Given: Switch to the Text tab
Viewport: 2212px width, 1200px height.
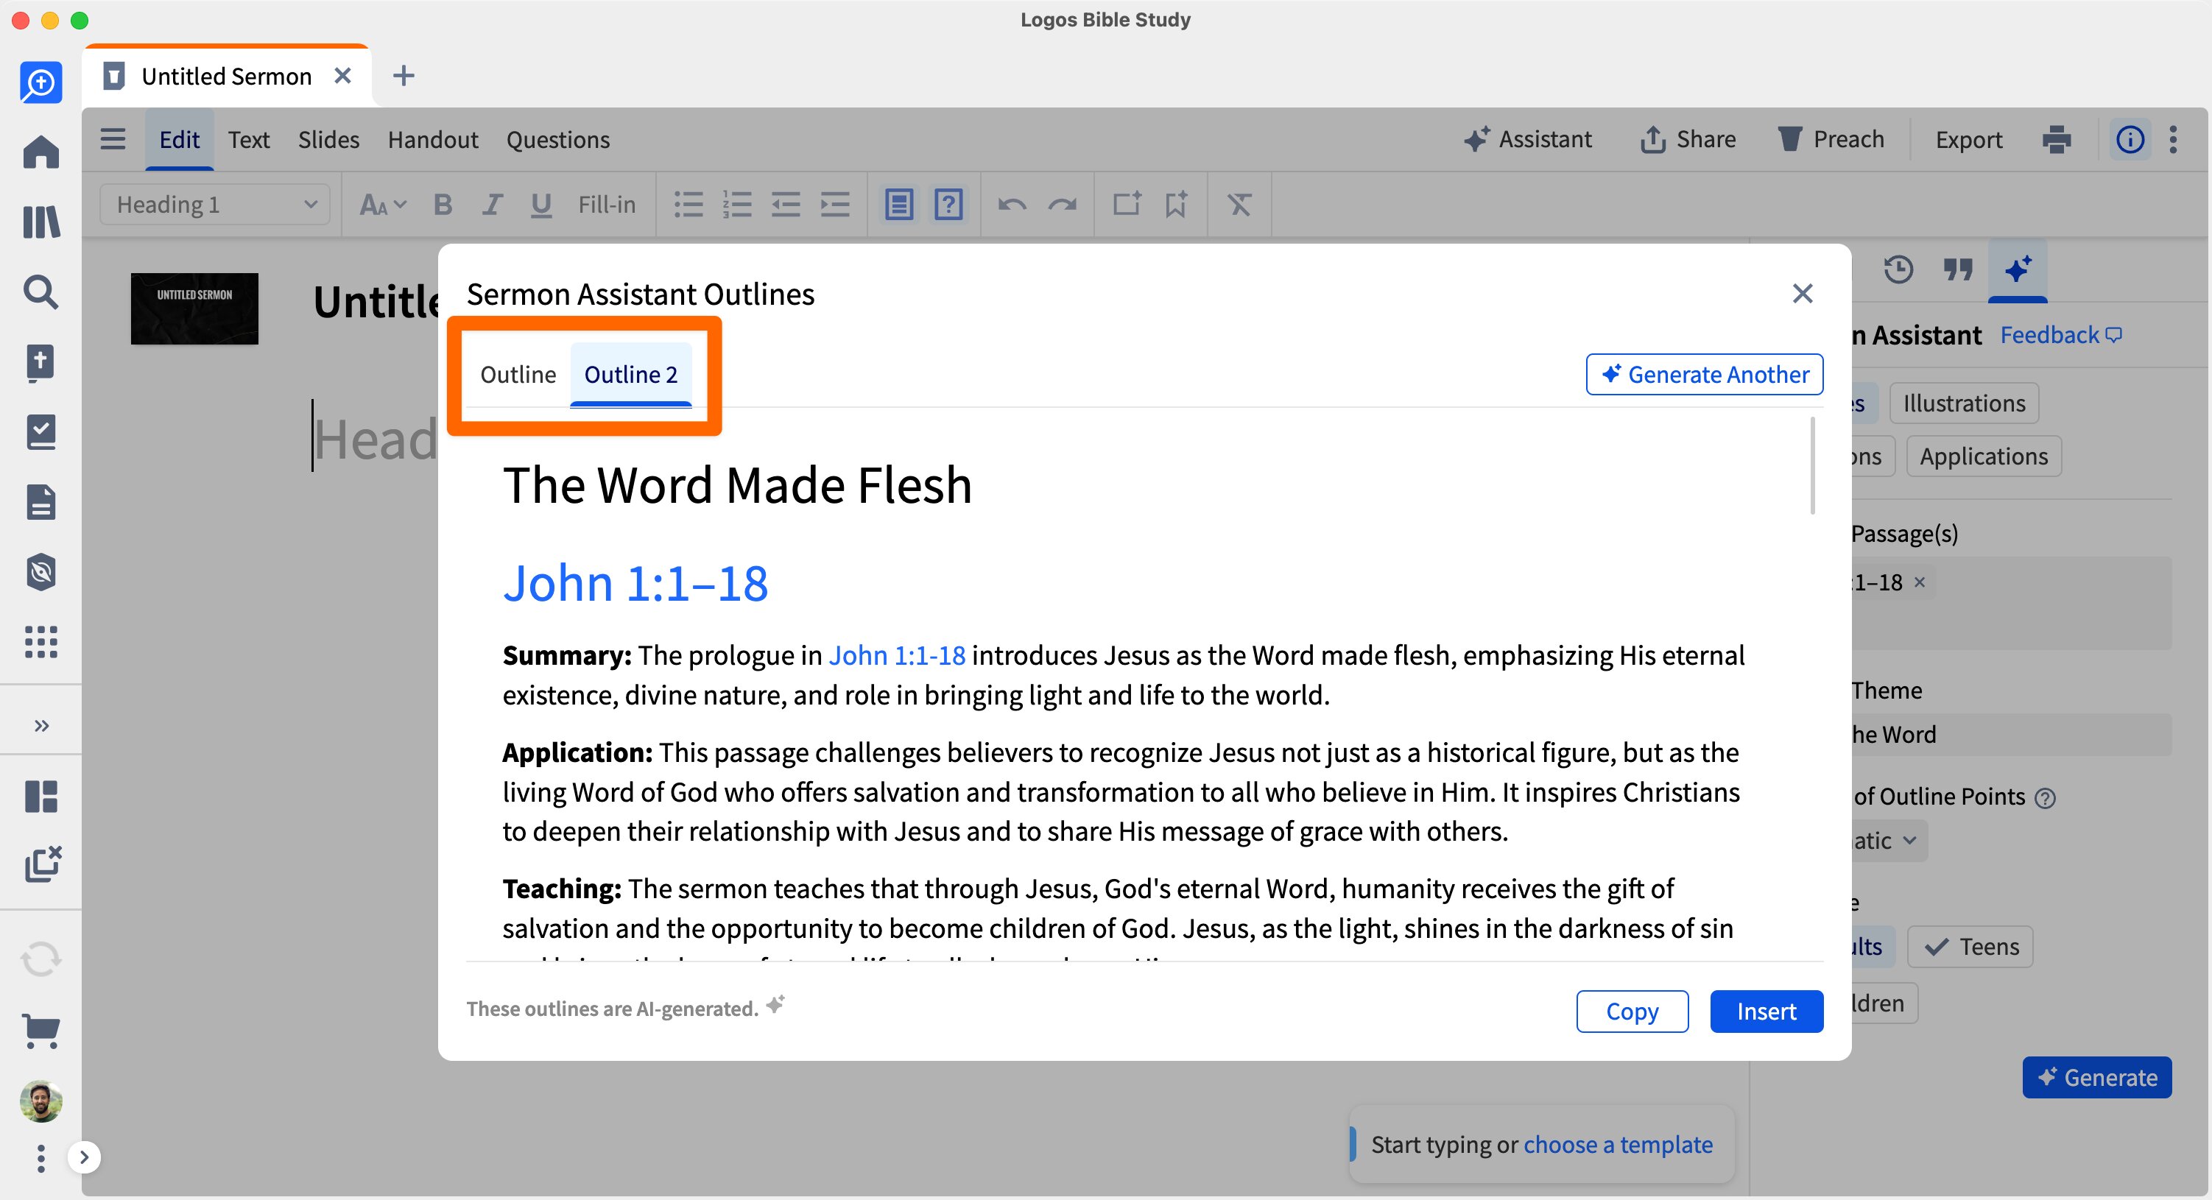Looking at the screenshot, I should click(x=248, y=139).
